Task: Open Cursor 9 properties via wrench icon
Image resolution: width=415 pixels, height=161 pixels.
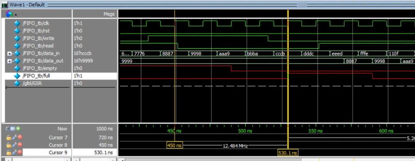Action: coord(14,153)
